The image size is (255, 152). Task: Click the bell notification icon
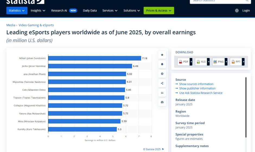(x=162, y=64)
